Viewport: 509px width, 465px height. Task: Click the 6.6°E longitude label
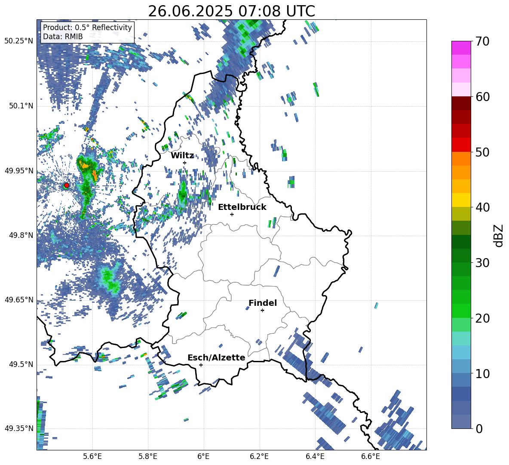click(x=371, y=456)
